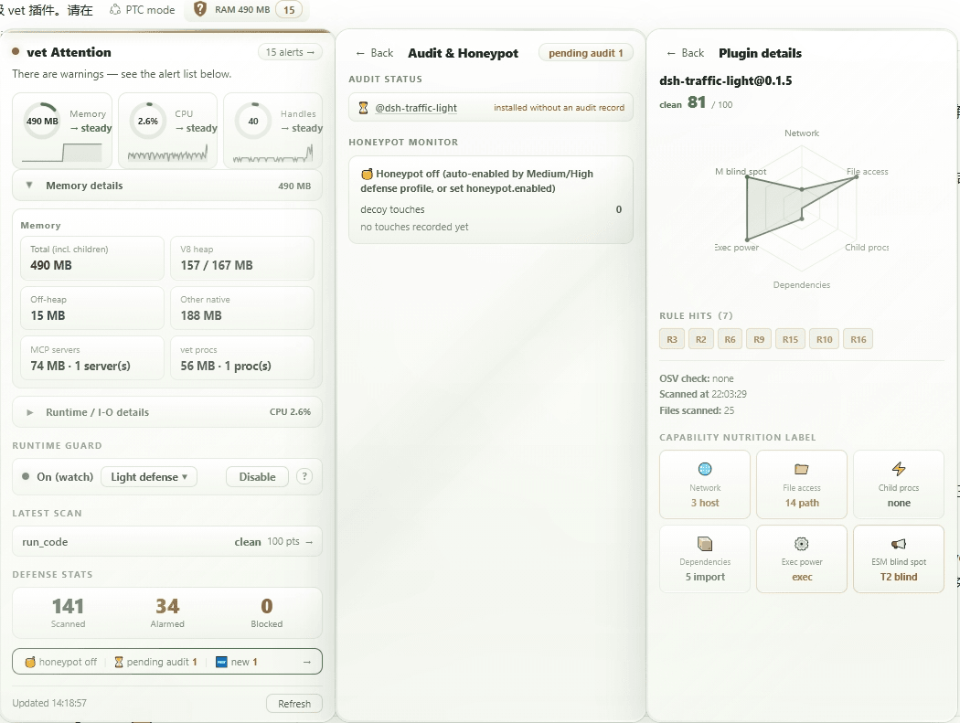The width and height of the screenshot is (960, 723).
Task: Select rule hit R15
Action: point(790,339)
